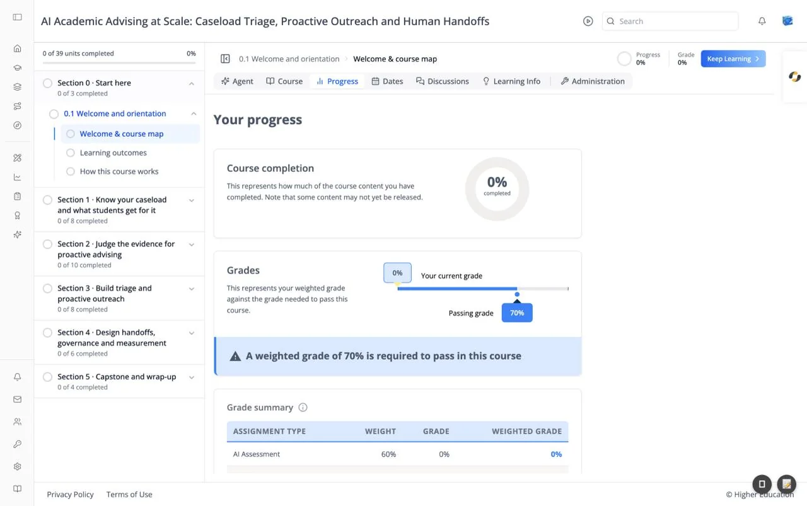Open the settings gear icon
The width and height of the screenshot is (807, 506).
click(17, 467)
